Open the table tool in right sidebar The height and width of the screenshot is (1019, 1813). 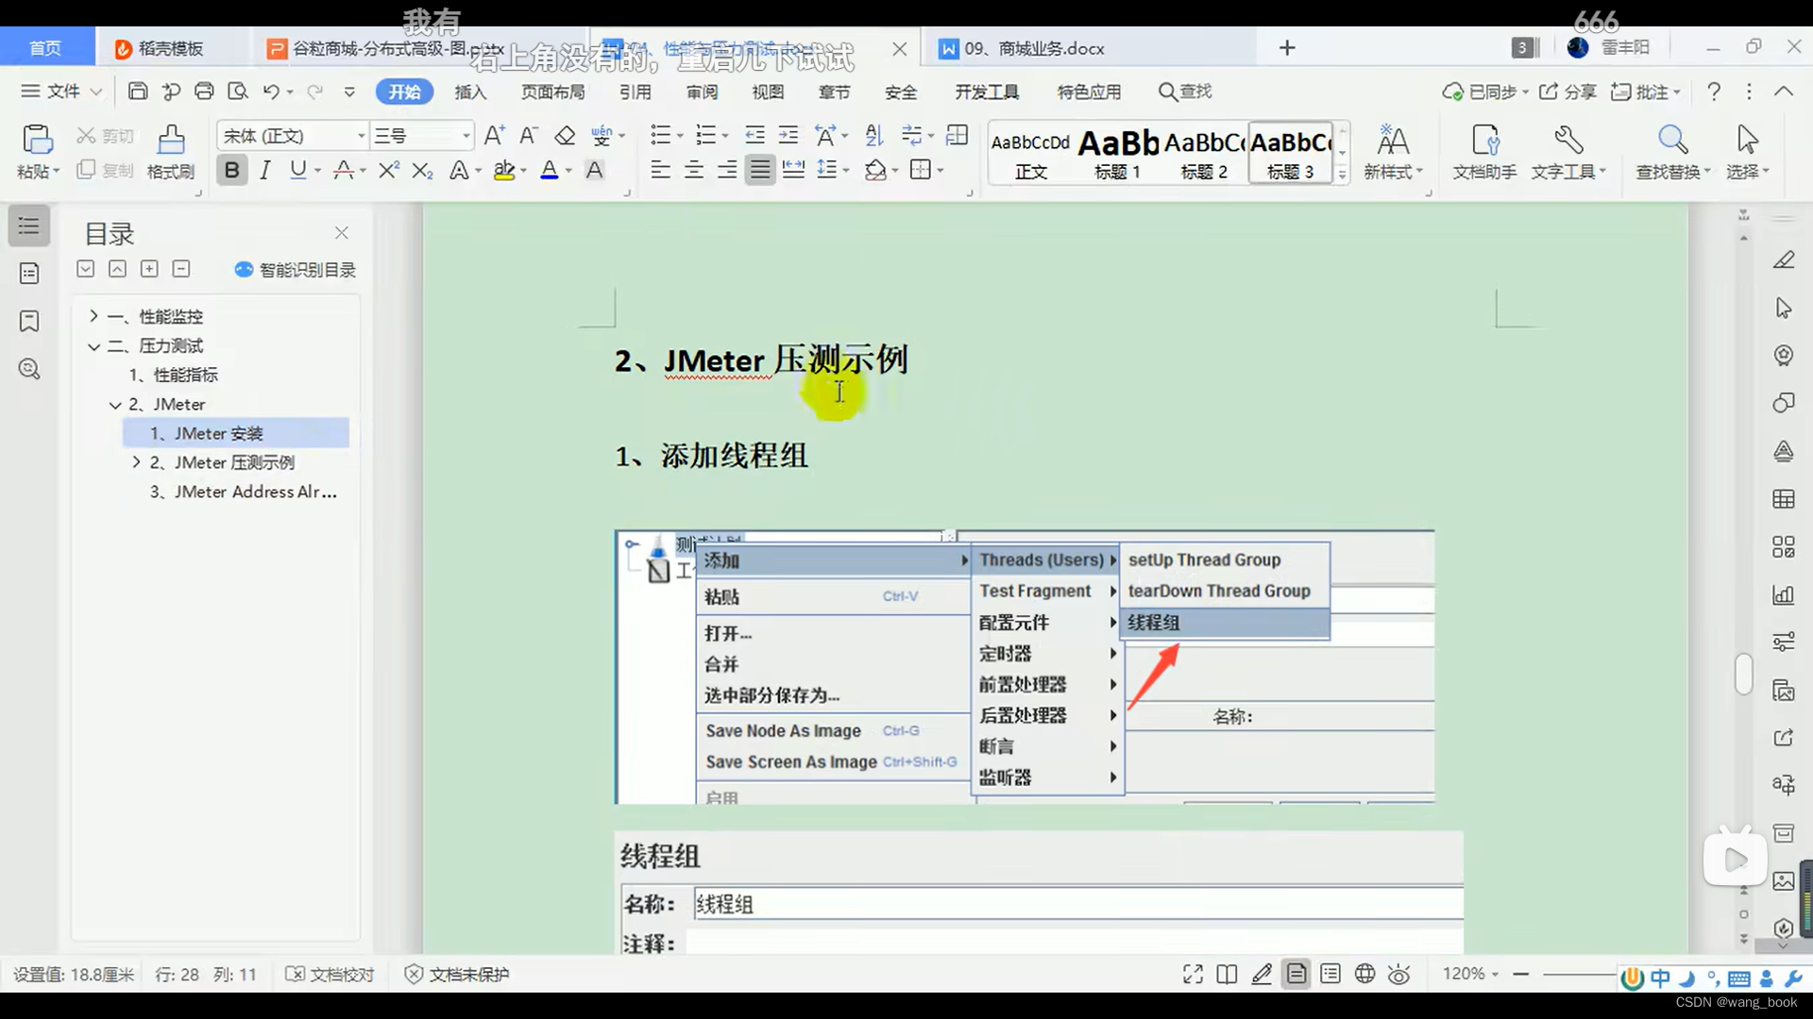click(1783, 499)
